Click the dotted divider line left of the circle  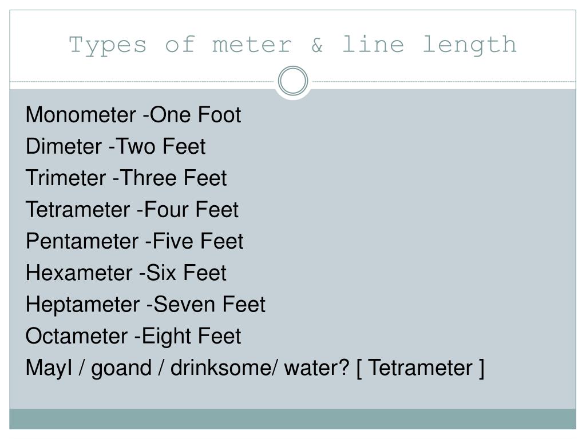(x=142, y=81)
